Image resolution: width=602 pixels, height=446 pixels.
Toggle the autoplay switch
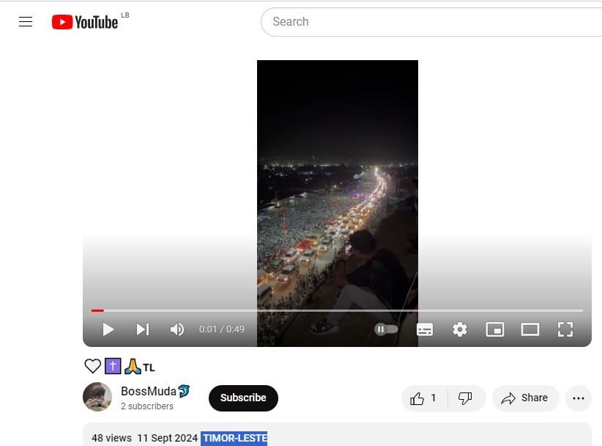pos(386,329)
